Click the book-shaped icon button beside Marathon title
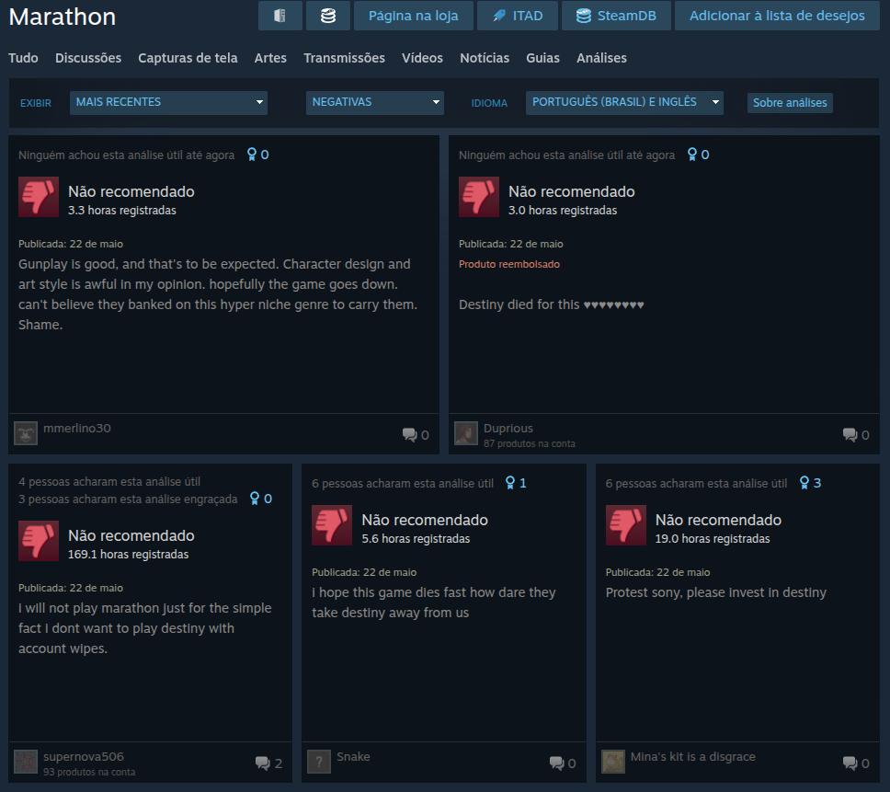This screenshot has height=792, width=890. pyautogui.click(x=280, y=16)
